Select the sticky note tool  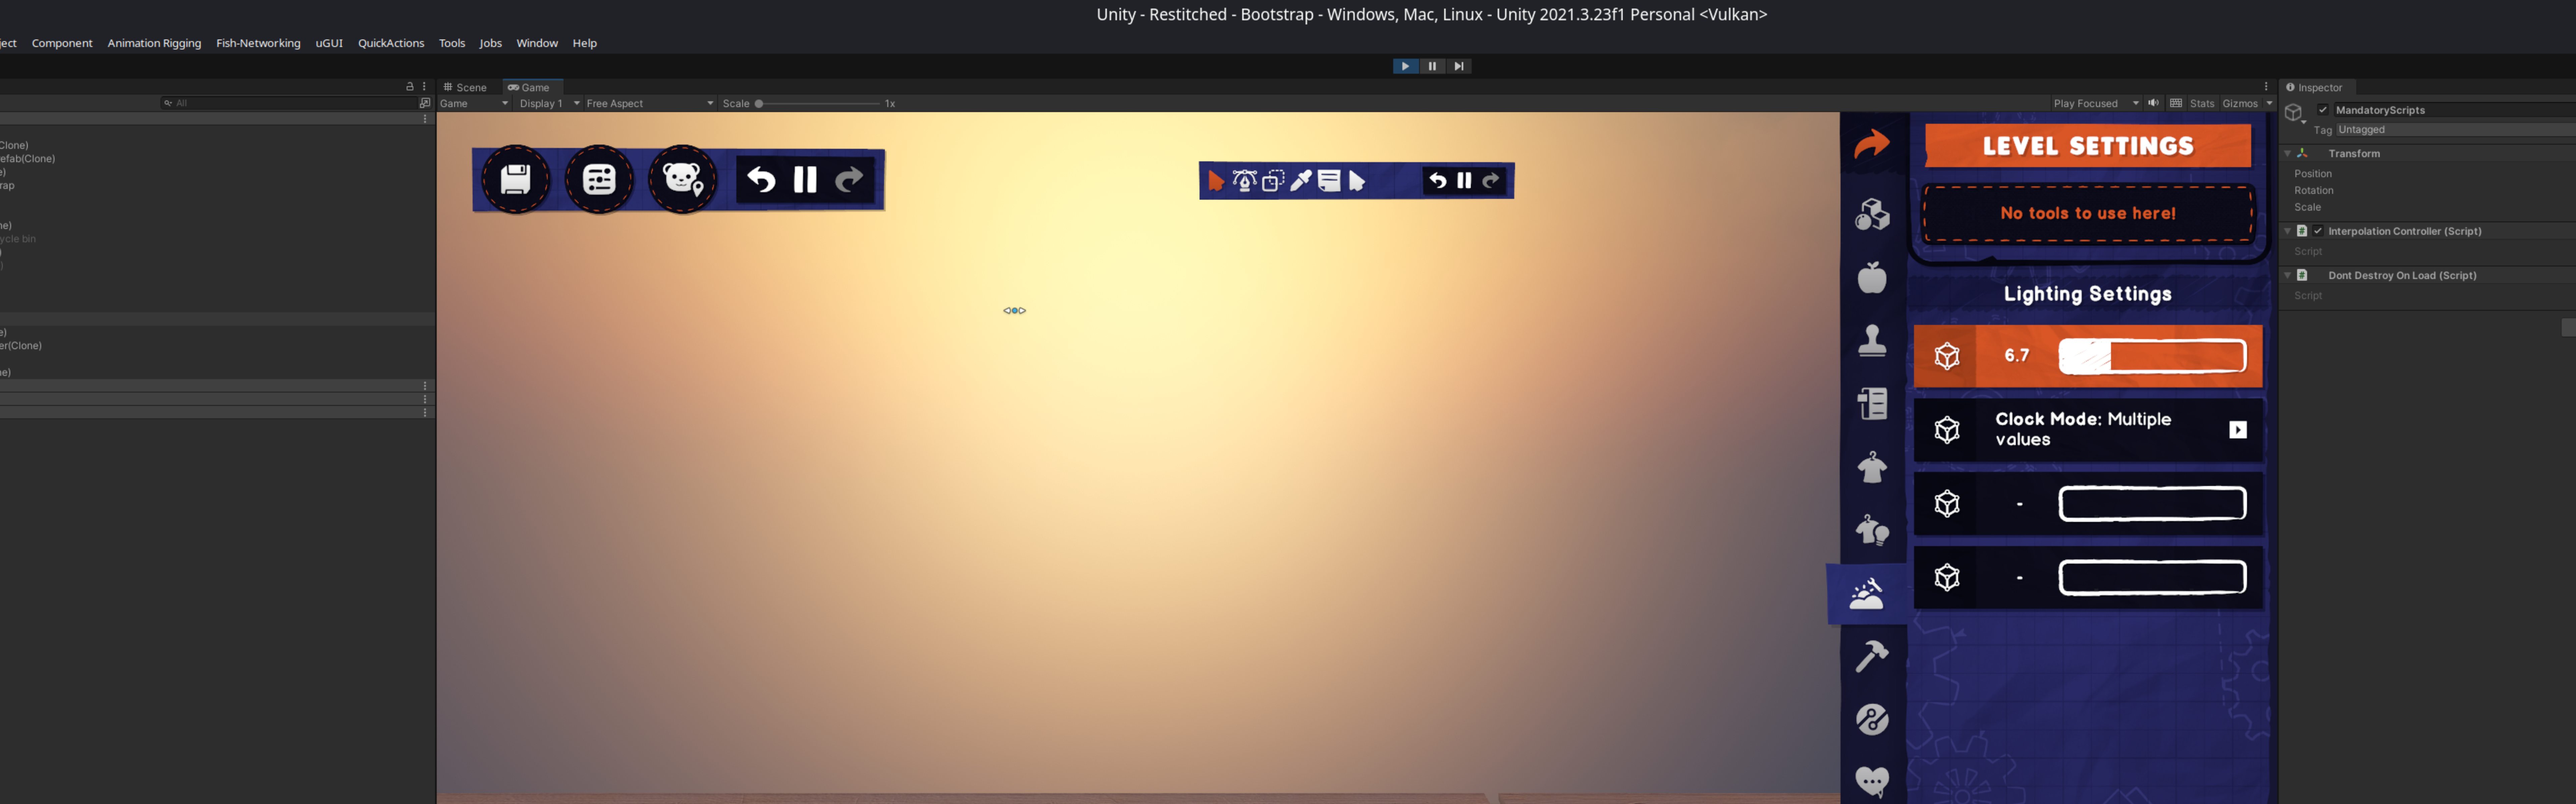[1329, 181]
